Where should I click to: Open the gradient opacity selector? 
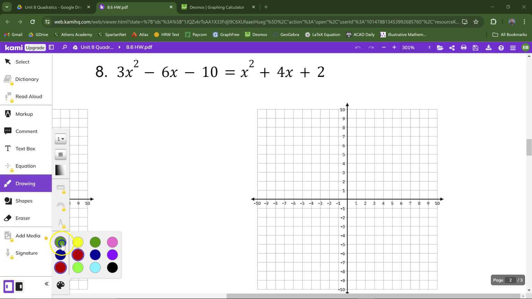(x=59, y=170)
